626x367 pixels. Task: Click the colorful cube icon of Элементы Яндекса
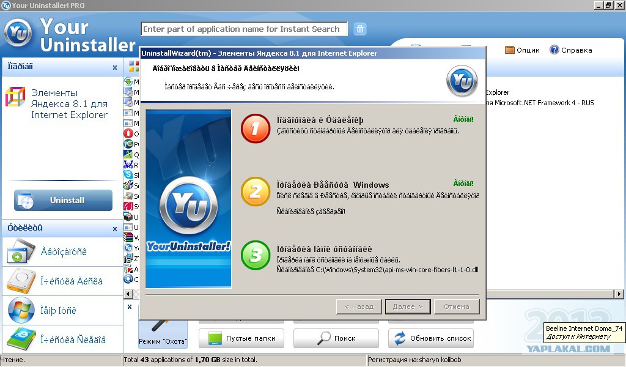(x=15, y=97)
